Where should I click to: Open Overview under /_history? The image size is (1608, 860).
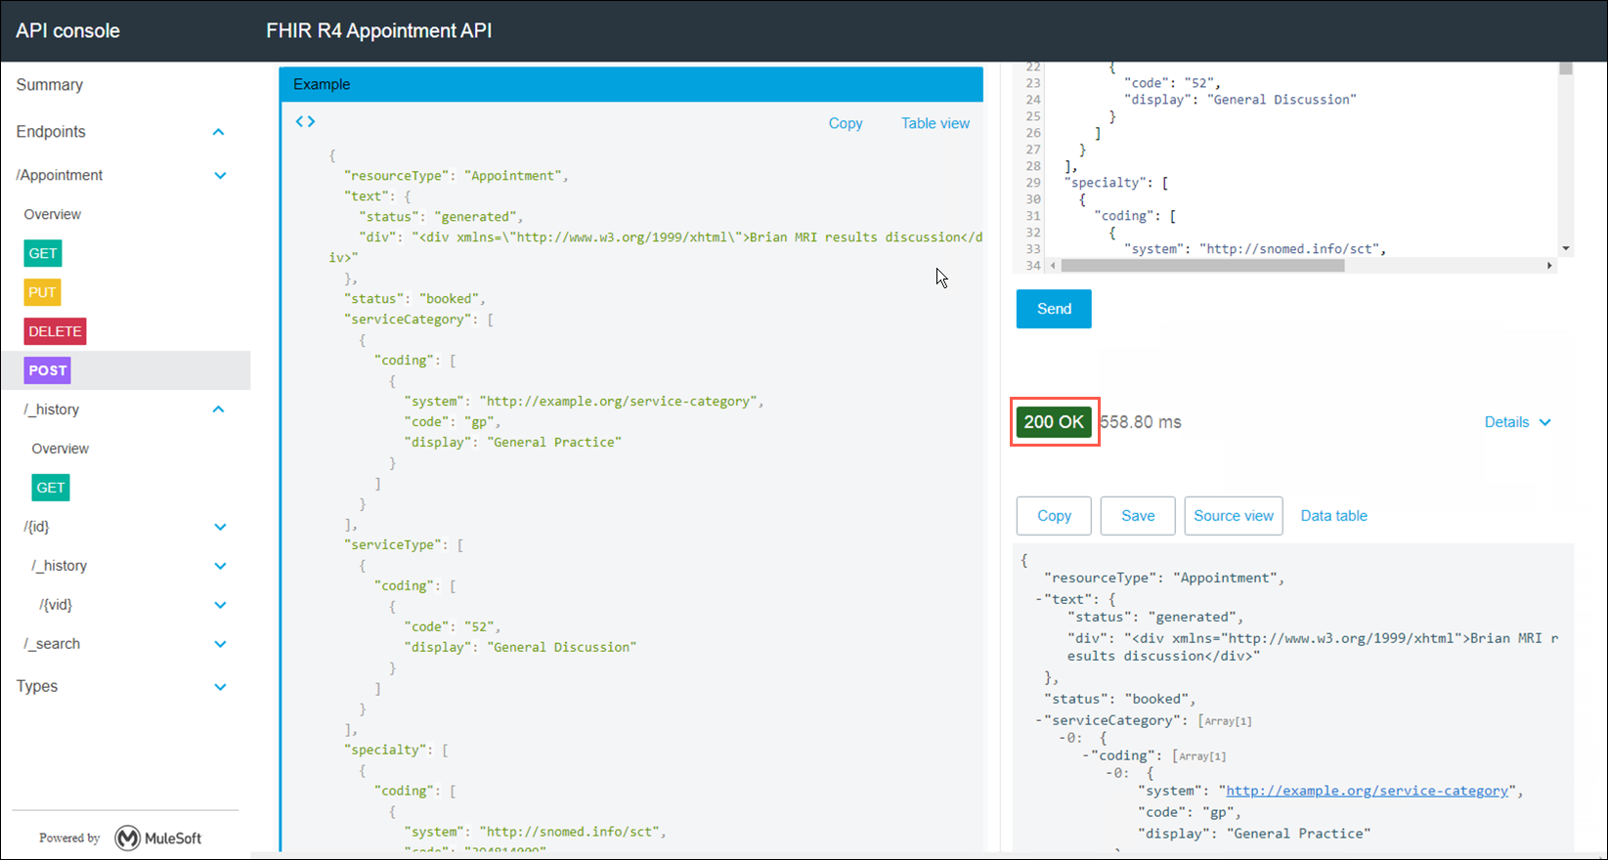(61, 449)
